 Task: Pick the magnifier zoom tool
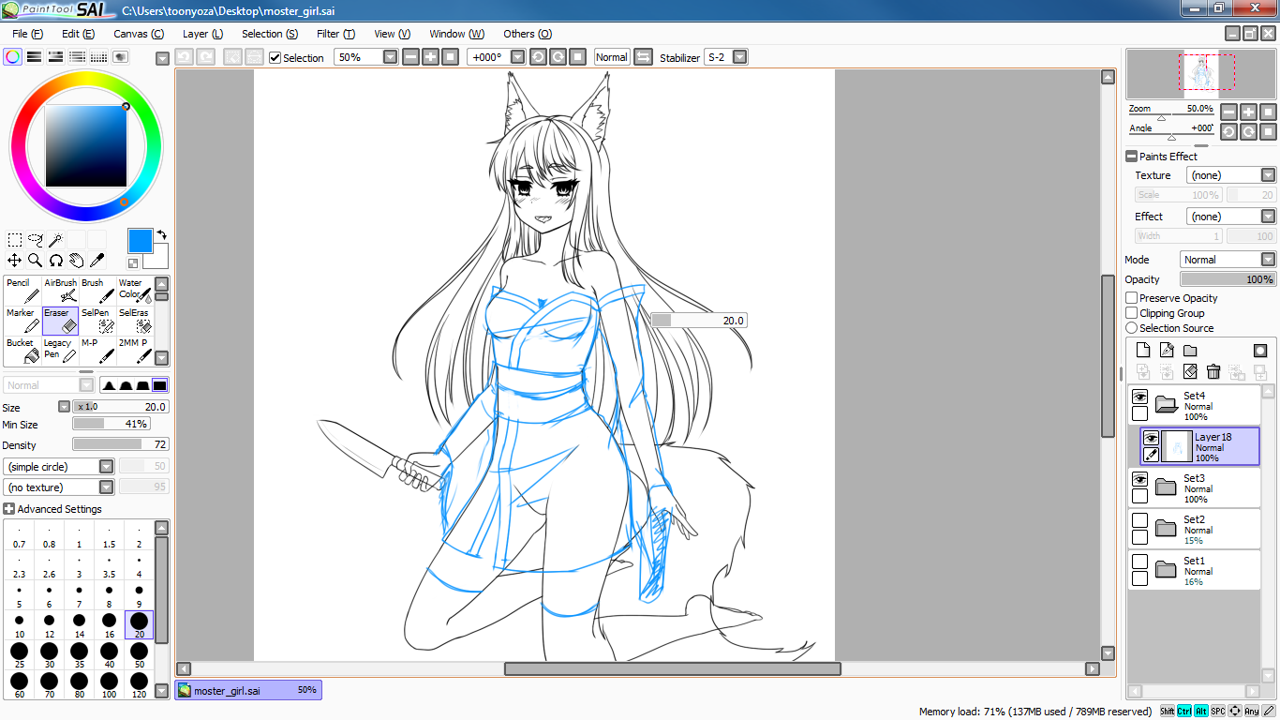click(36, 261)
